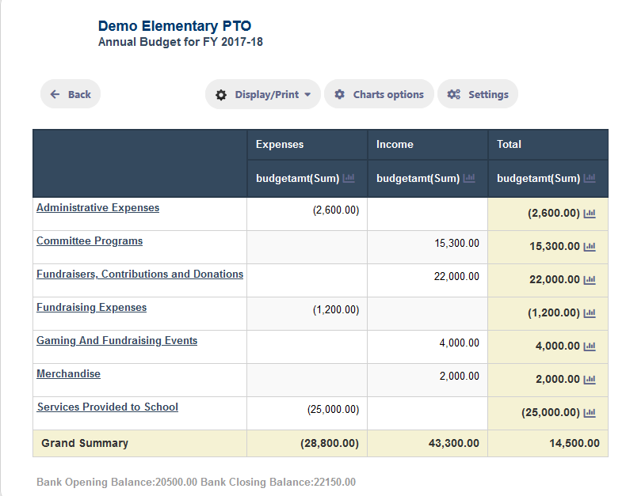Viewport: 626px width, 496px height.
Task: Open chart for Total budgetamt column header
Action: click(590, 178)
